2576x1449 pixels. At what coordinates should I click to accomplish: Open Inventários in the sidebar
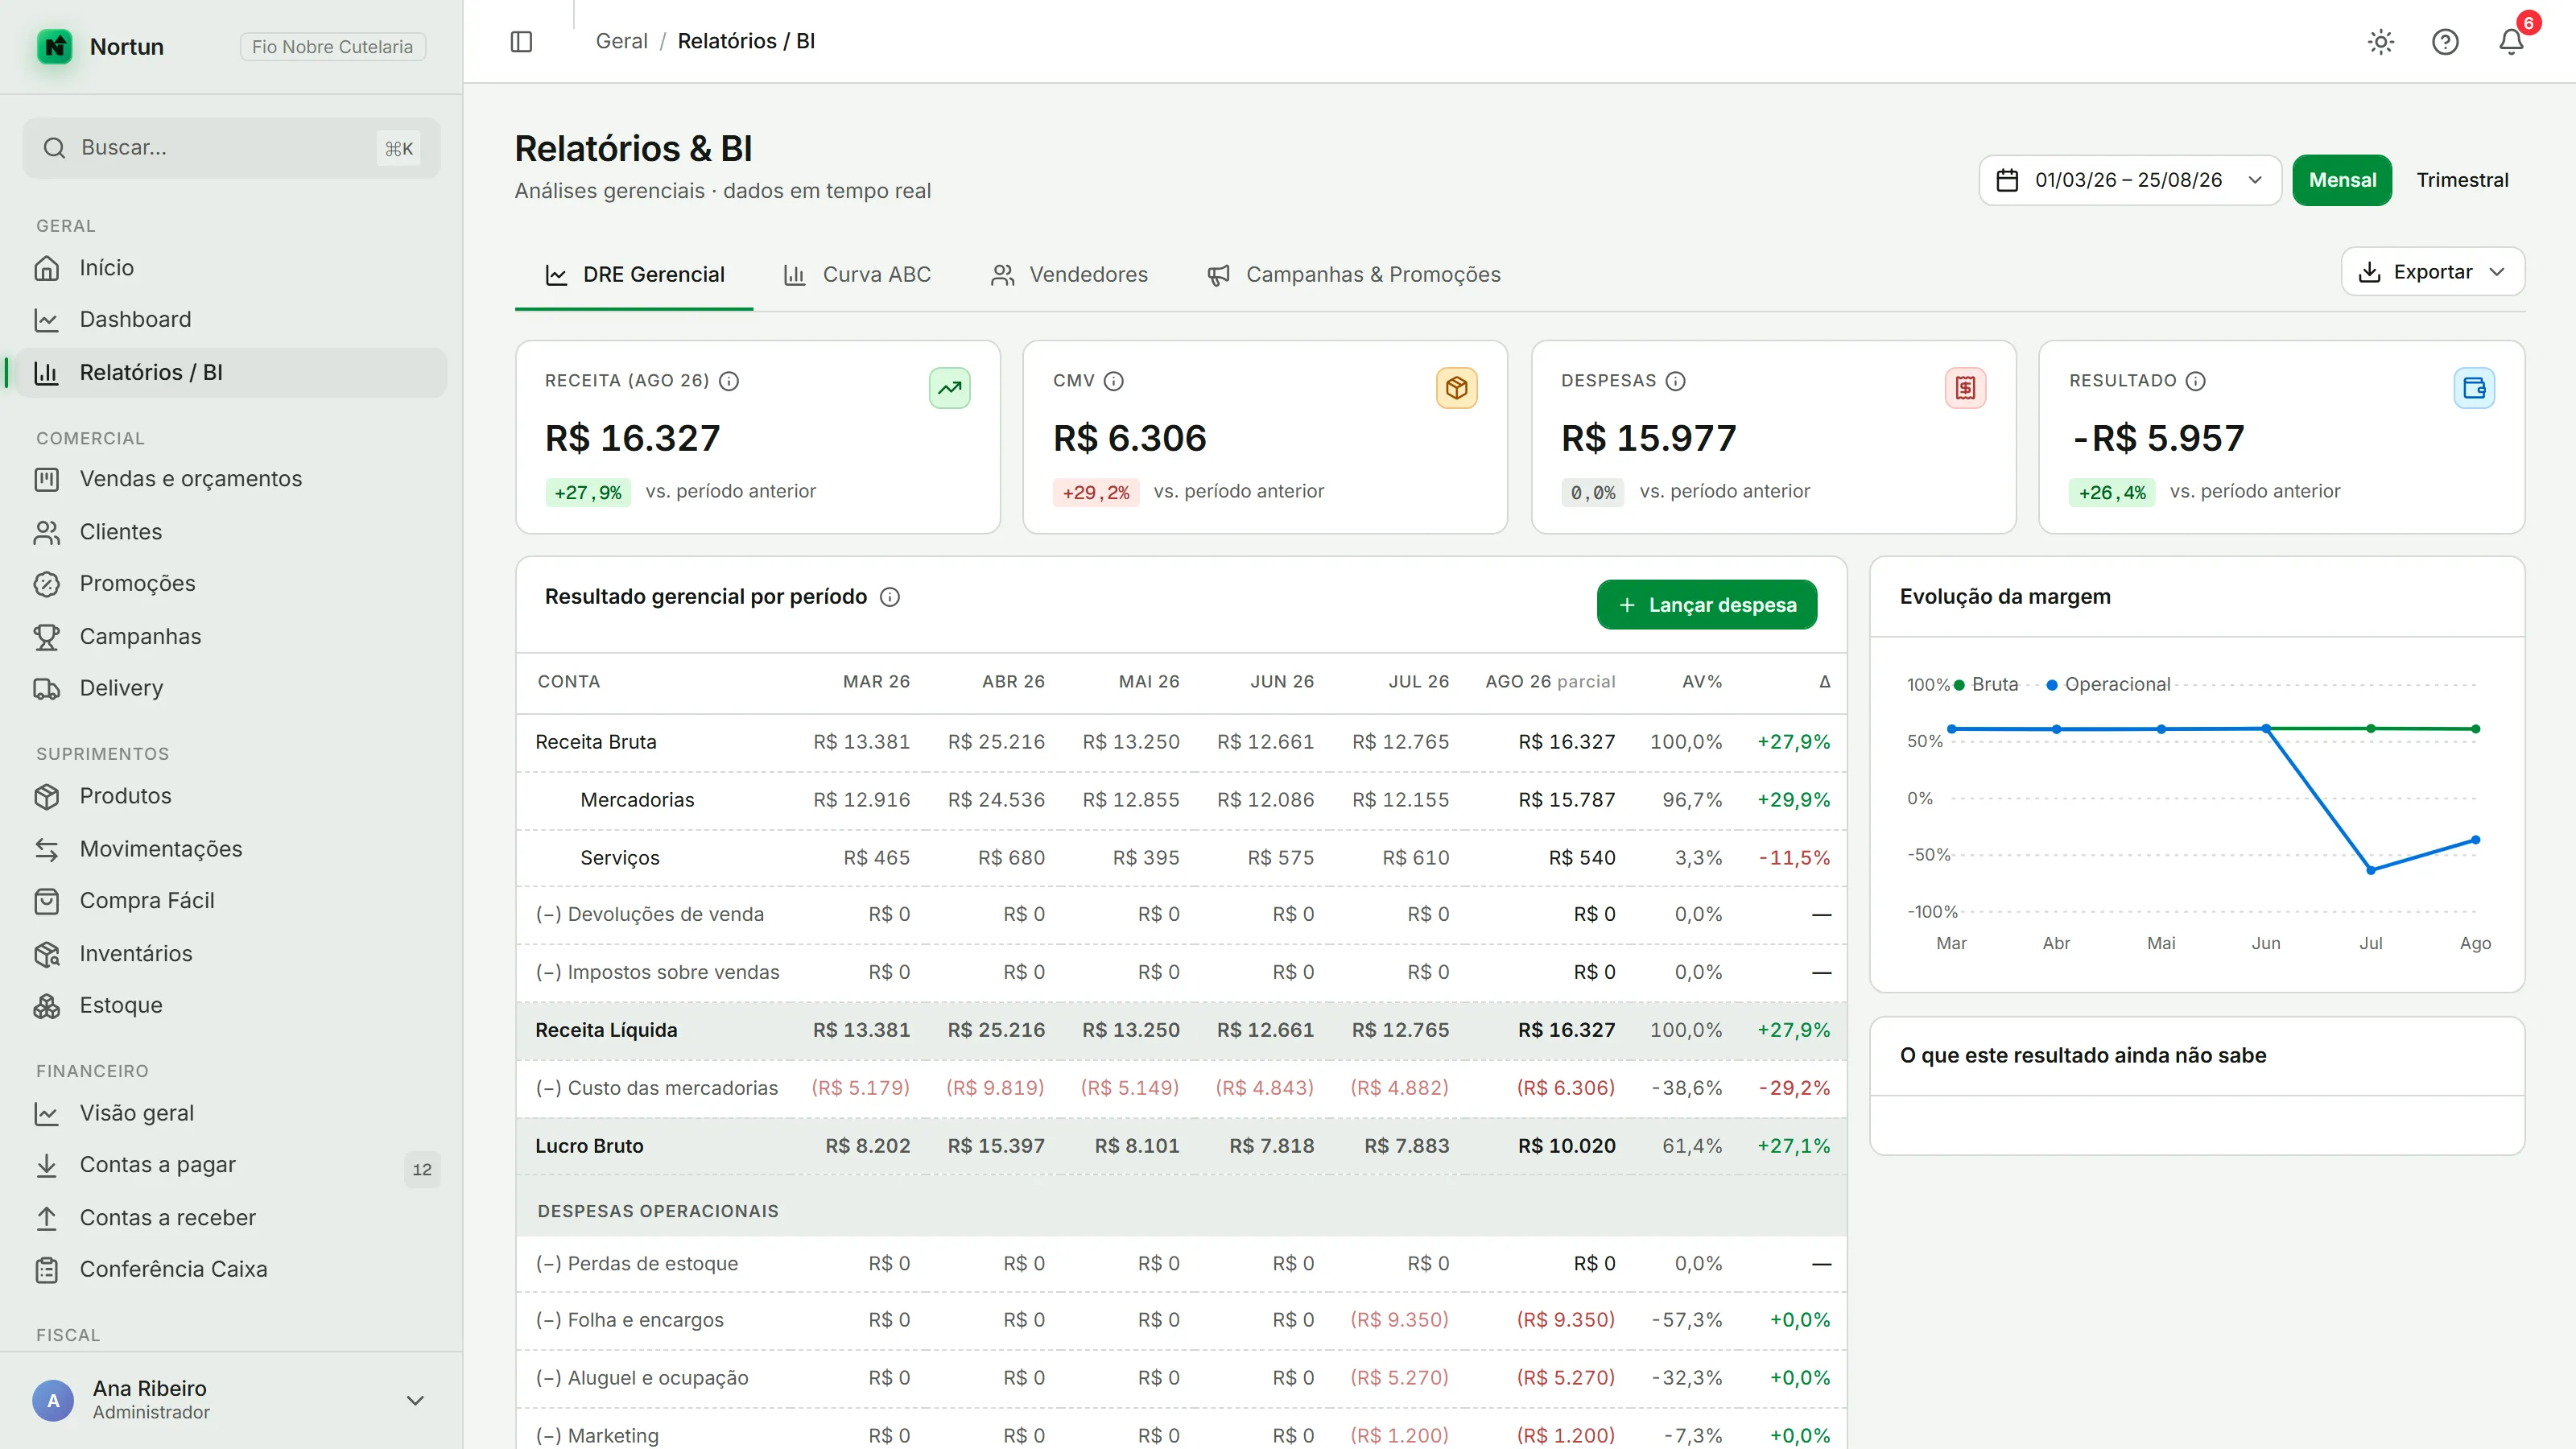pyautogui.click(x=231, y=954)
